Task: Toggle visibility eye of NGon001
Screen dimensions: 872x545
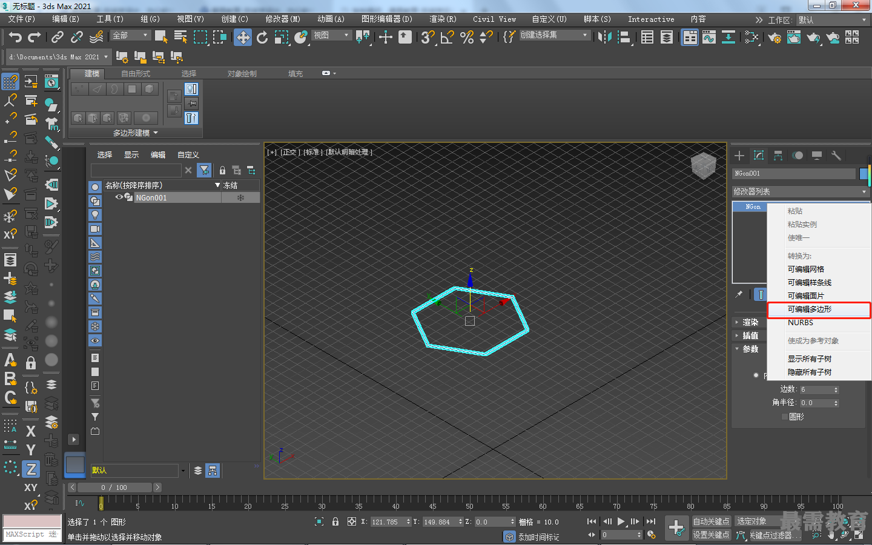Action: (119, 197)
